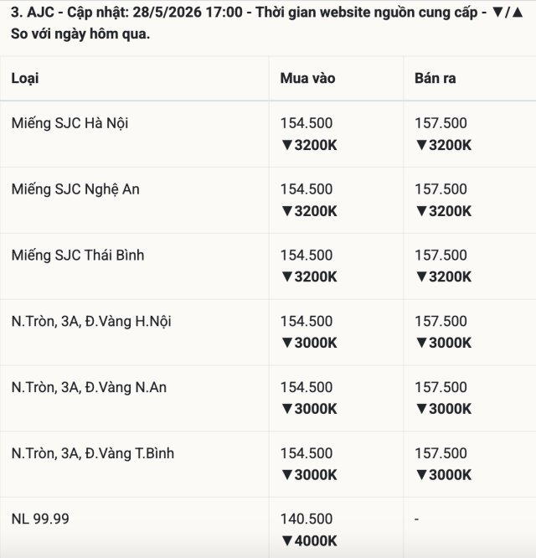The width and height of the screenshot is (536, 558).
Task: Click the Bán ra column header
Action: [435, 78]
